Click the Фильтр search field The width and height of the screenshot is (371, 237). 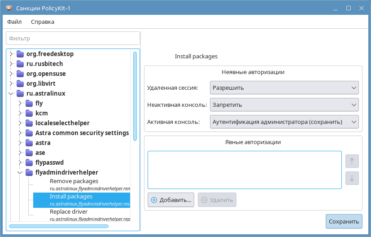coord(73,39)
